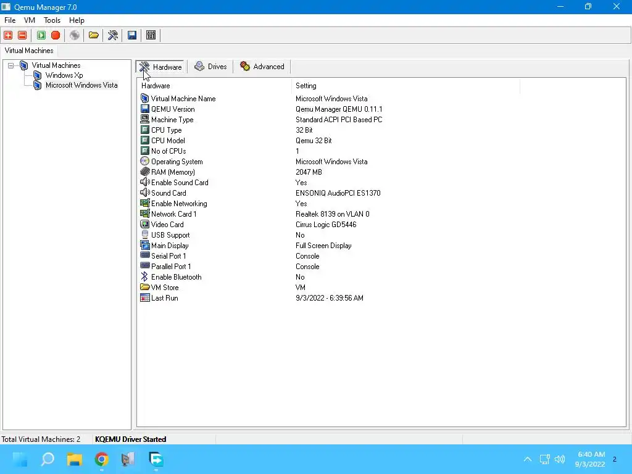Click the RAM (Memory) chip icon
Screen dimensions: 632x474
coord(144,172)
